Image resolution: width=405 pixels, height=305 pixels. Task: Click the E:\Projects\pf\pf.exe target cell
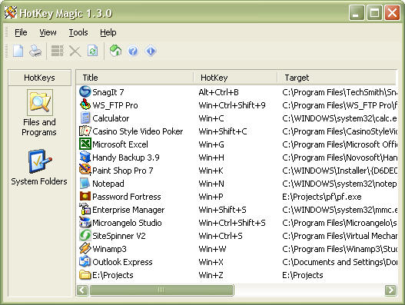[x=321, y=197]
